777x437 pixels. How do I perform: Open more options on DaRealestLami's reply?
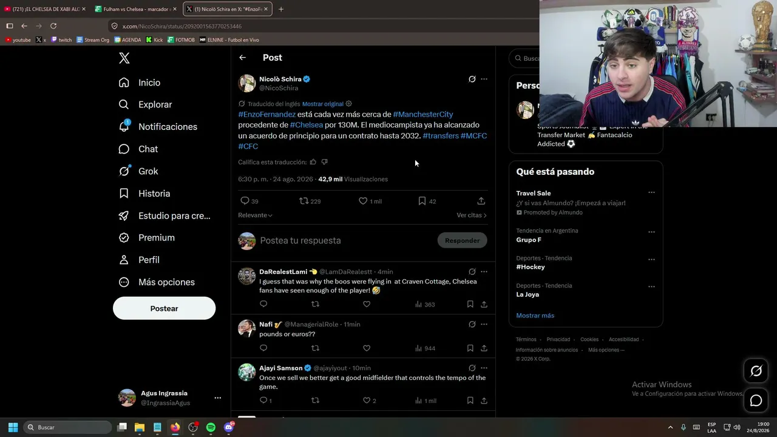point(484,272)
